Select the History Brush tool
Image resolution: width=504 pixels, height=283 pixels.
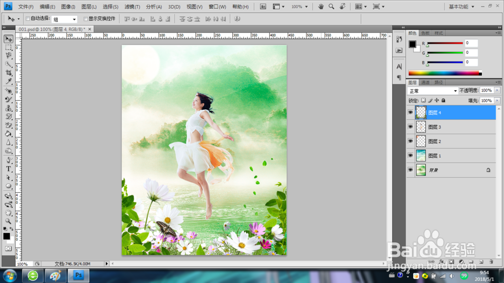[x=9, y=117]
